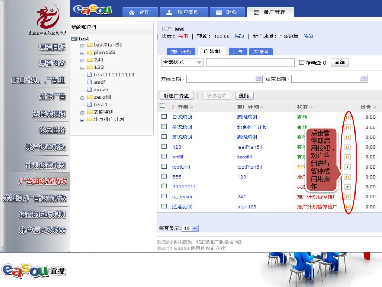Click the asdf document icon
Viewport: 382px width, 287px height.
90,82
